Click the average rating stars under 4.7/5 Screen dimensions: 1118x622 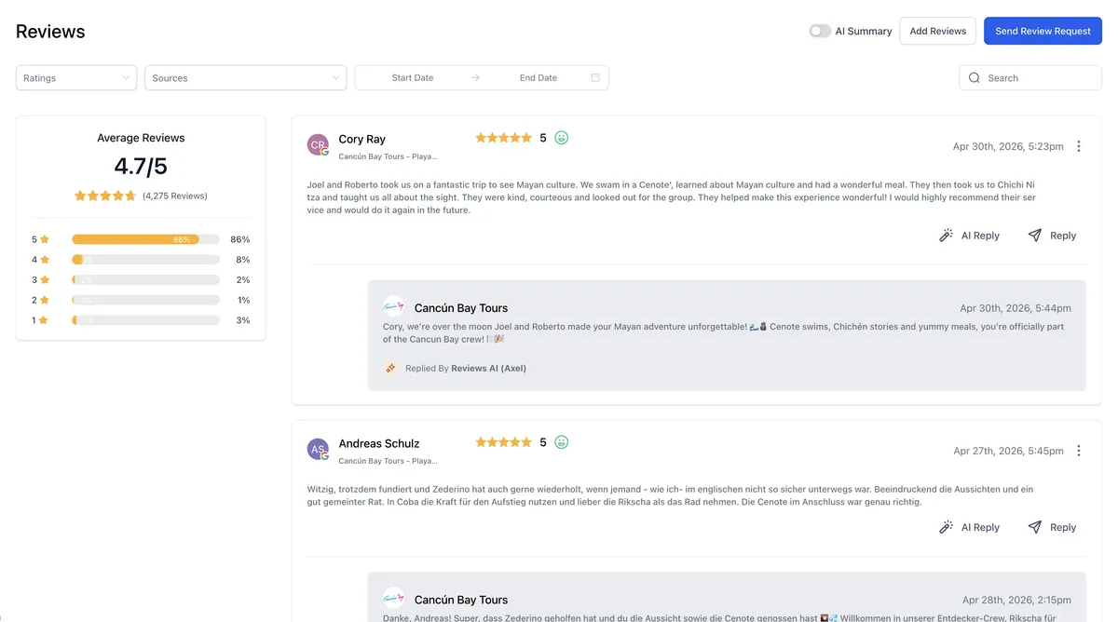tap(105, 196)
